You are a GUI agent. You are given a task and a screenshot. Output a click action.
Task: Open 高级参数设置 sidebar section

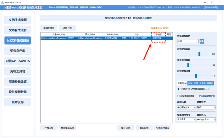coord(18,82)
